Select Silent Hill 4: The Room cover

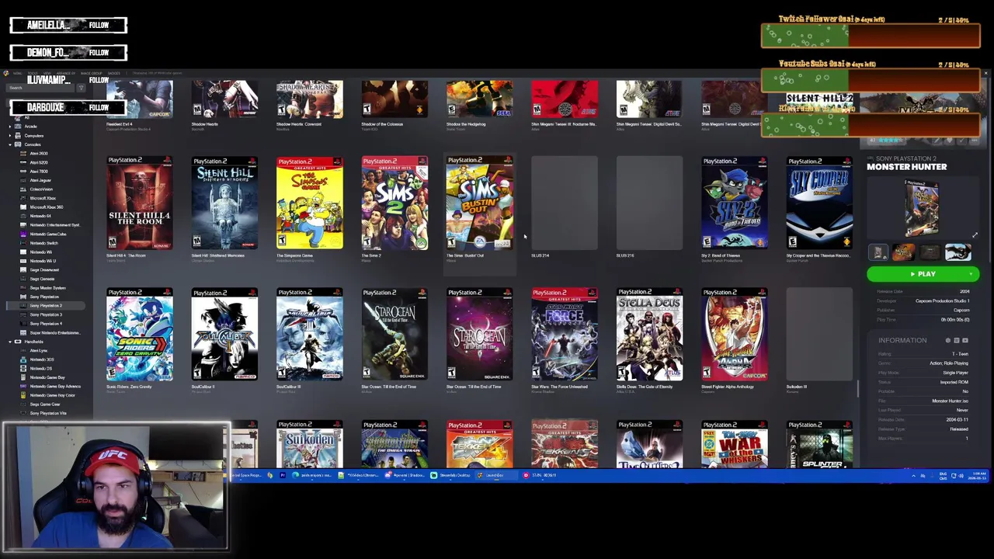(x=140, y=203)
